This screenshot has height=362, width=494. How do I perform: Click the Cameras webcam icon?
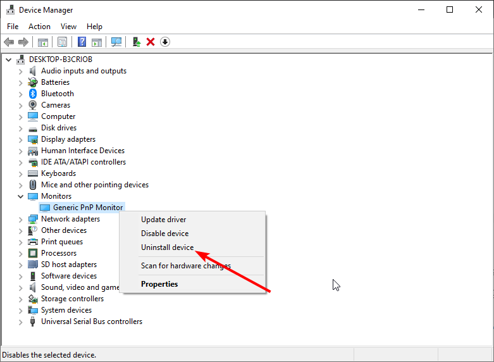click(x=33, y=105)
